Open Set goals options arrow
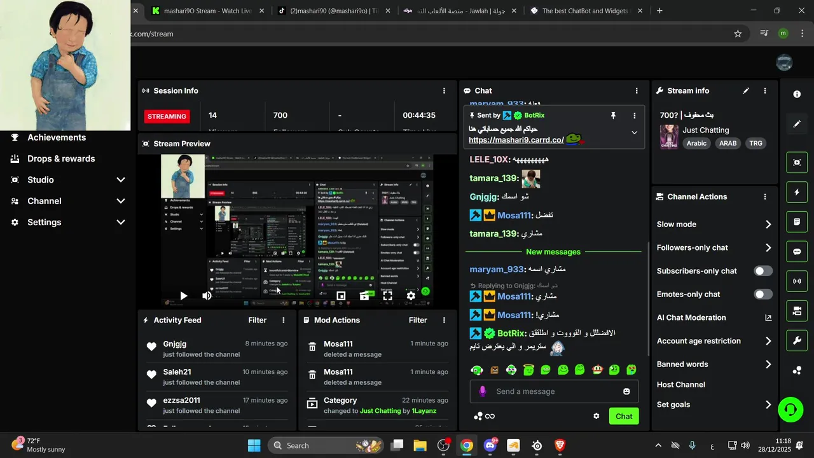The image size is (814, 458). click(768, 405)
